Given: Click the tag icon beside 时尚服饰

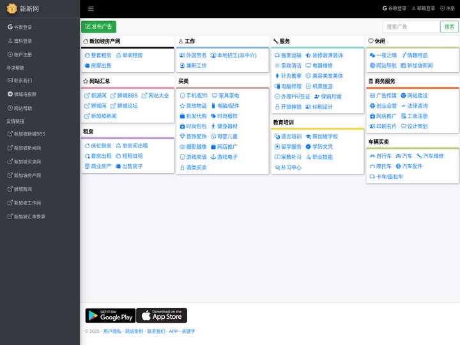Looking at the screenshot, I should point(213,116).
